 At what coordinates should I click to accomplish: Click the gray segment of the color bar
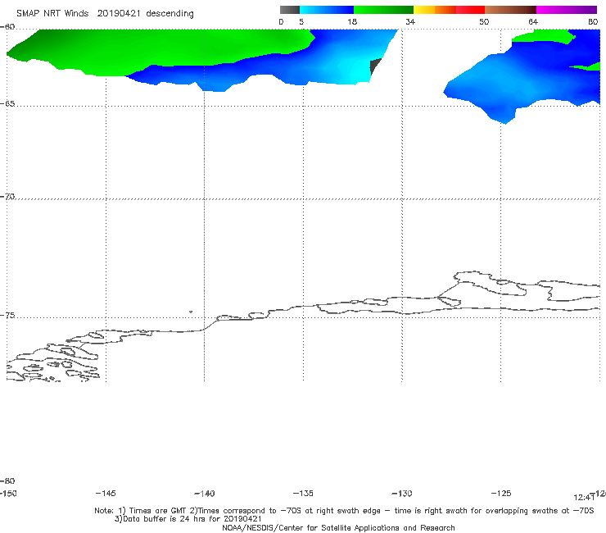[x=290, y=10]
